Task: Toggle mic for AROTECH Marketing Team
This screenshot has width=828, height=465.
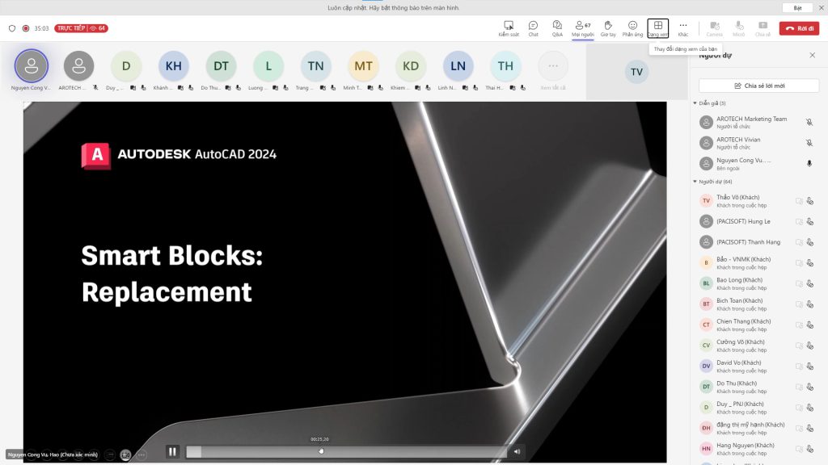Action: point(809,123)
